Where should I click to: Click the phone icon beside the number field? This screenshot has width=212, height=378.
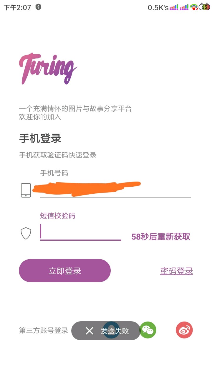26,190
